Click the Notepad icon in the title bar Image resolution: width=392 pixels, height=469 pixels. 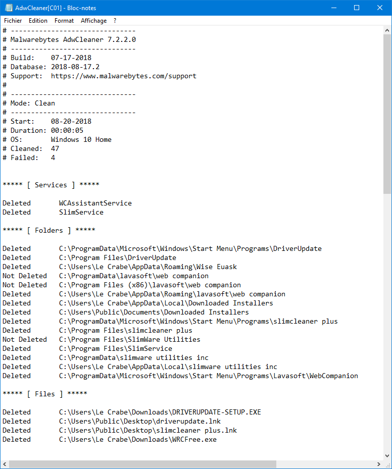[x=9, y=8]
